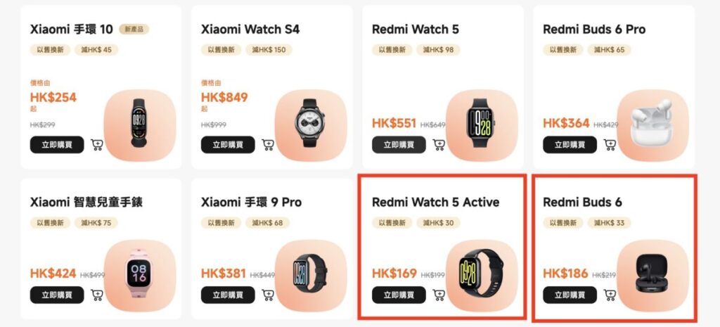Image resolution: width=720 pixels, height=327 pixels.
Task: Add Xiaomi Watch S4 to cart
Action: click(268, 145)
